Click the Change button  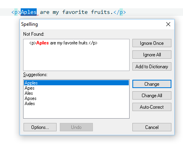(152, 84)
